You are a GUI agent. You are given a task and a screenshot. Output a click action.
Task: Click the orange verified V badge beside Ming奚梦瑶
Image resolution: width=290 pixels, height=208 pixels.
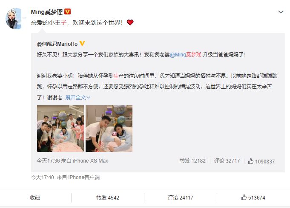[68, 11]
